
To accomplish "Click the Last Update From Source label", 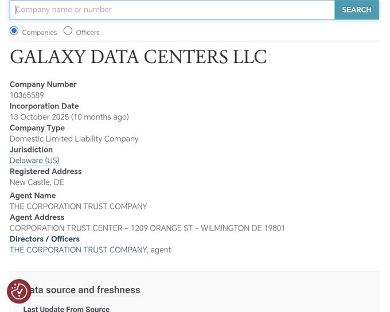I will (x=67, y=309).
